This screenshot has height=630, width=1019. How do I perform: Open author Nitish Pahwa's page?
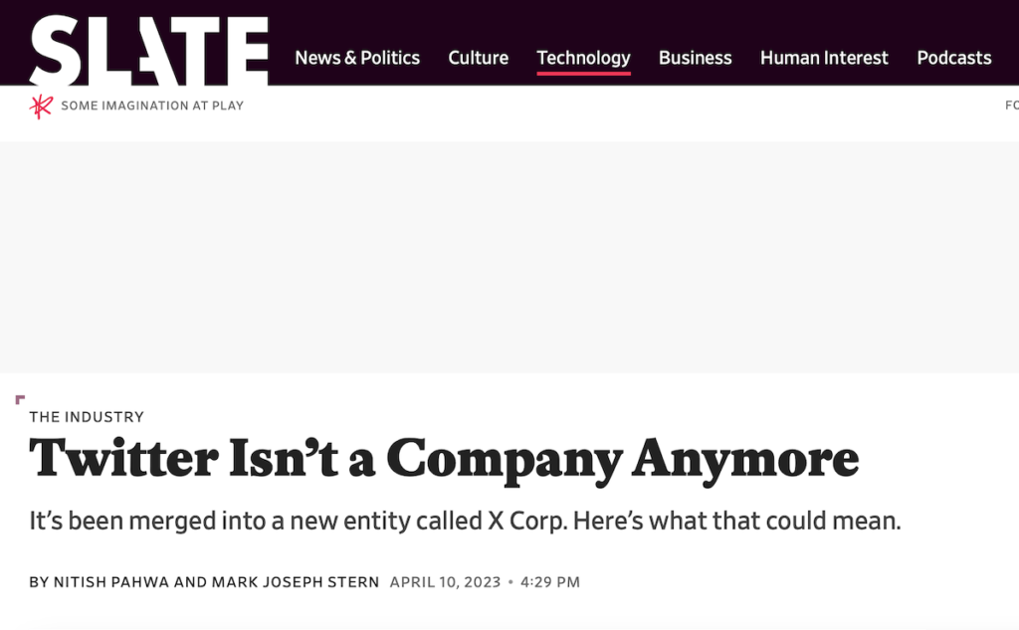click(111, 582)
